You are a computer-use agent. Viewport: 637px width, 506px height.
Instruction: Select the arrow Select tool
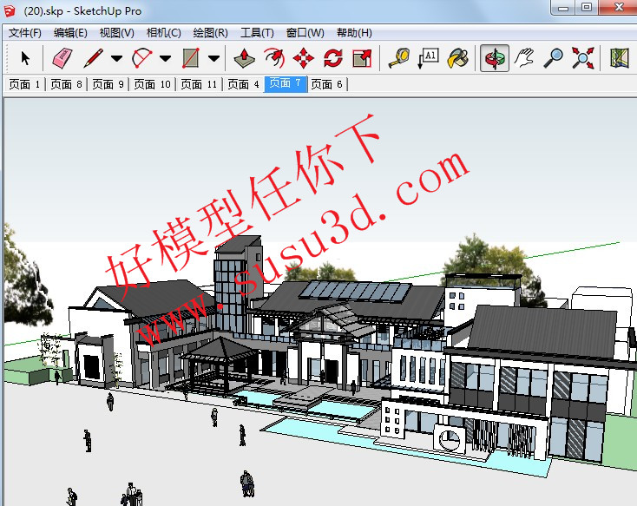(25, 58)
